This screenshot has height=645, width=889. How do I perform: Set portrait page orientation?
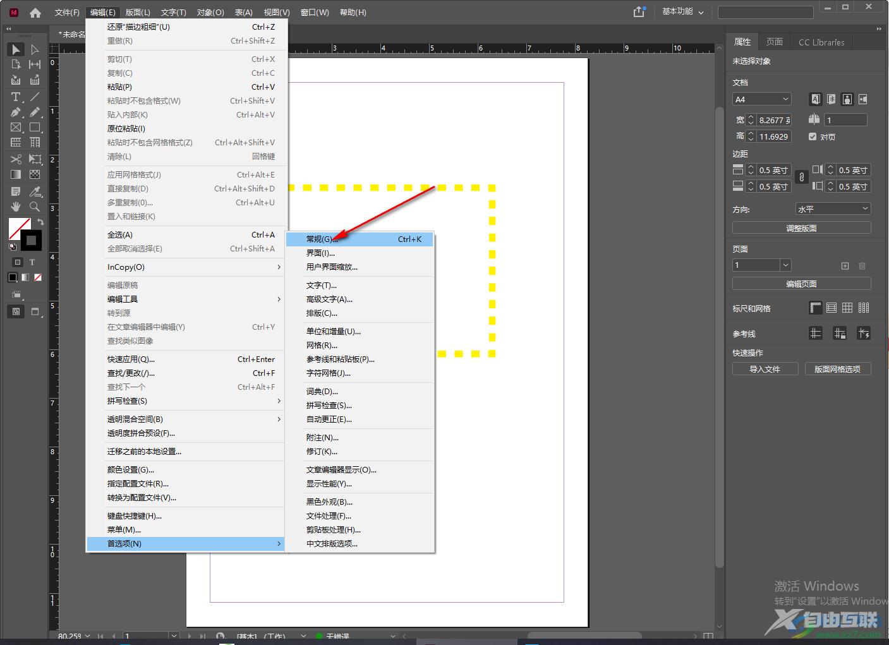(847, 99)
